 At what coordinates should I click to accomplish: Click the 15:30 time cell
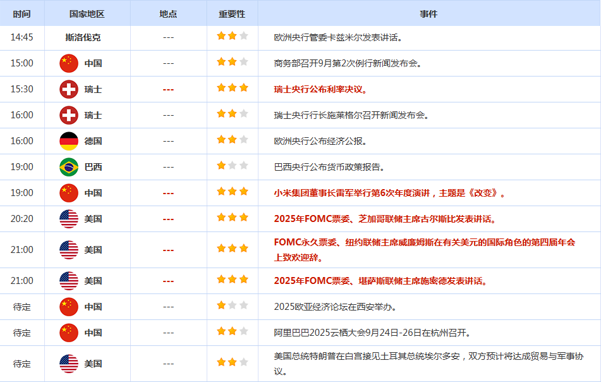(x=22, y=89)
